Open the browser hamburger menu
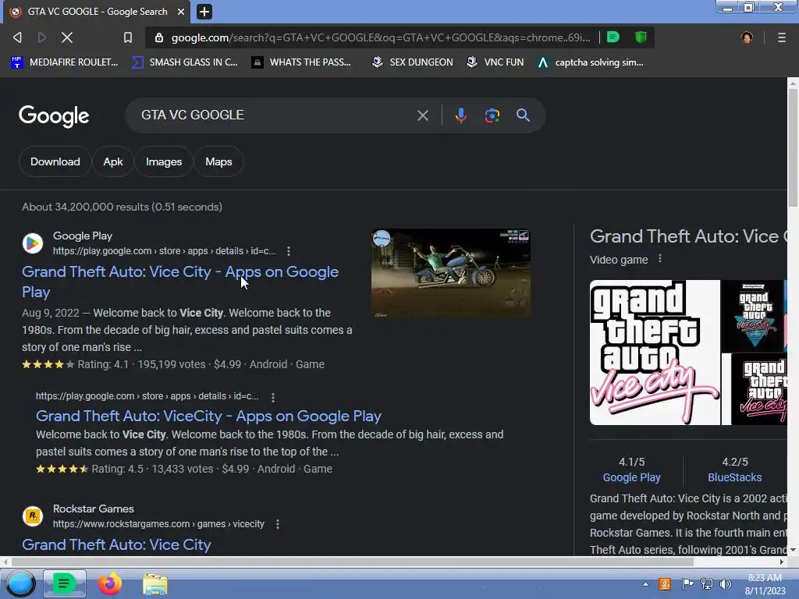The image size is (799, 599). point(781,37)
